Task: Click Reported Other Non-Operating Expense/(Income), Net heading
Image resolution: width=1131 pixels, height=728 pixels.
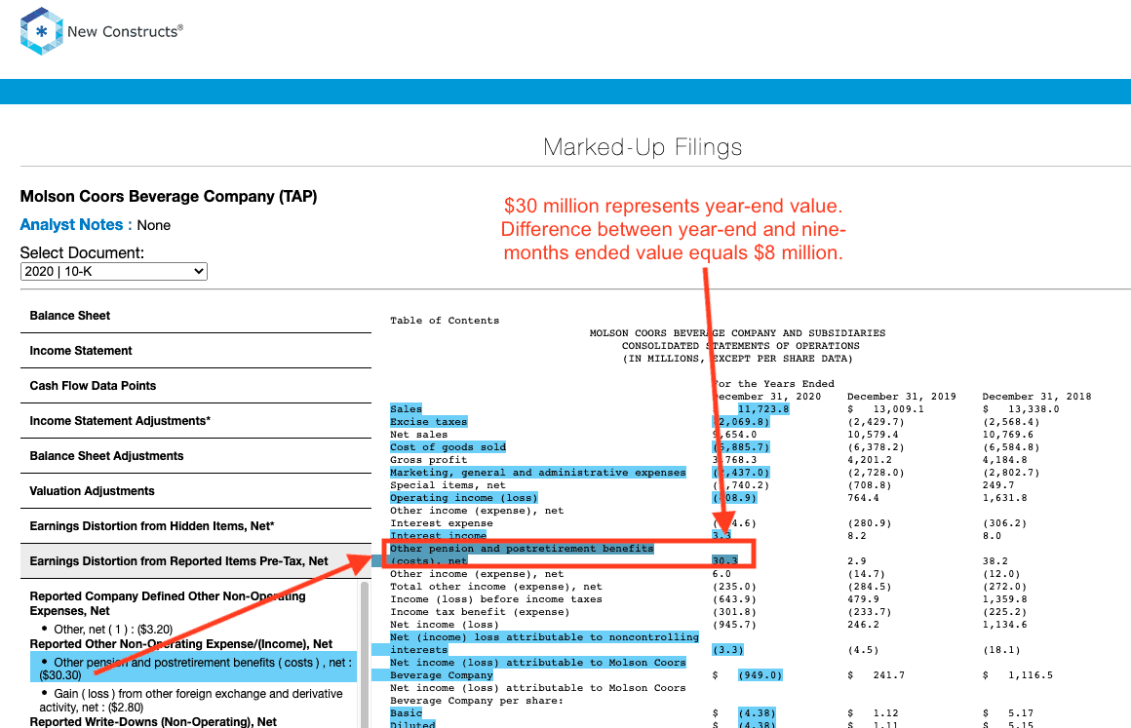Action: click(x=181, y=643)
